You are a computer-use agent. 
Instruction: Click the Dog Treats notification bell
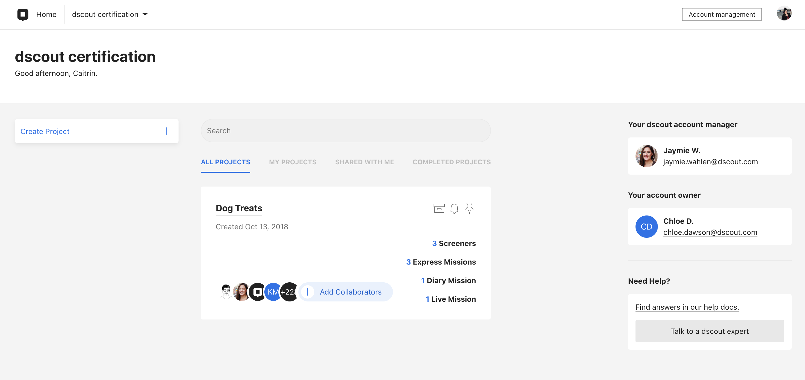[454, 208]
